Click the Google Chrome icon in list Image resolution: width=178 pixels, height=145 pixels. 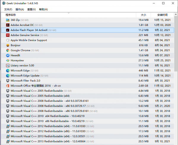pos(8,50)
